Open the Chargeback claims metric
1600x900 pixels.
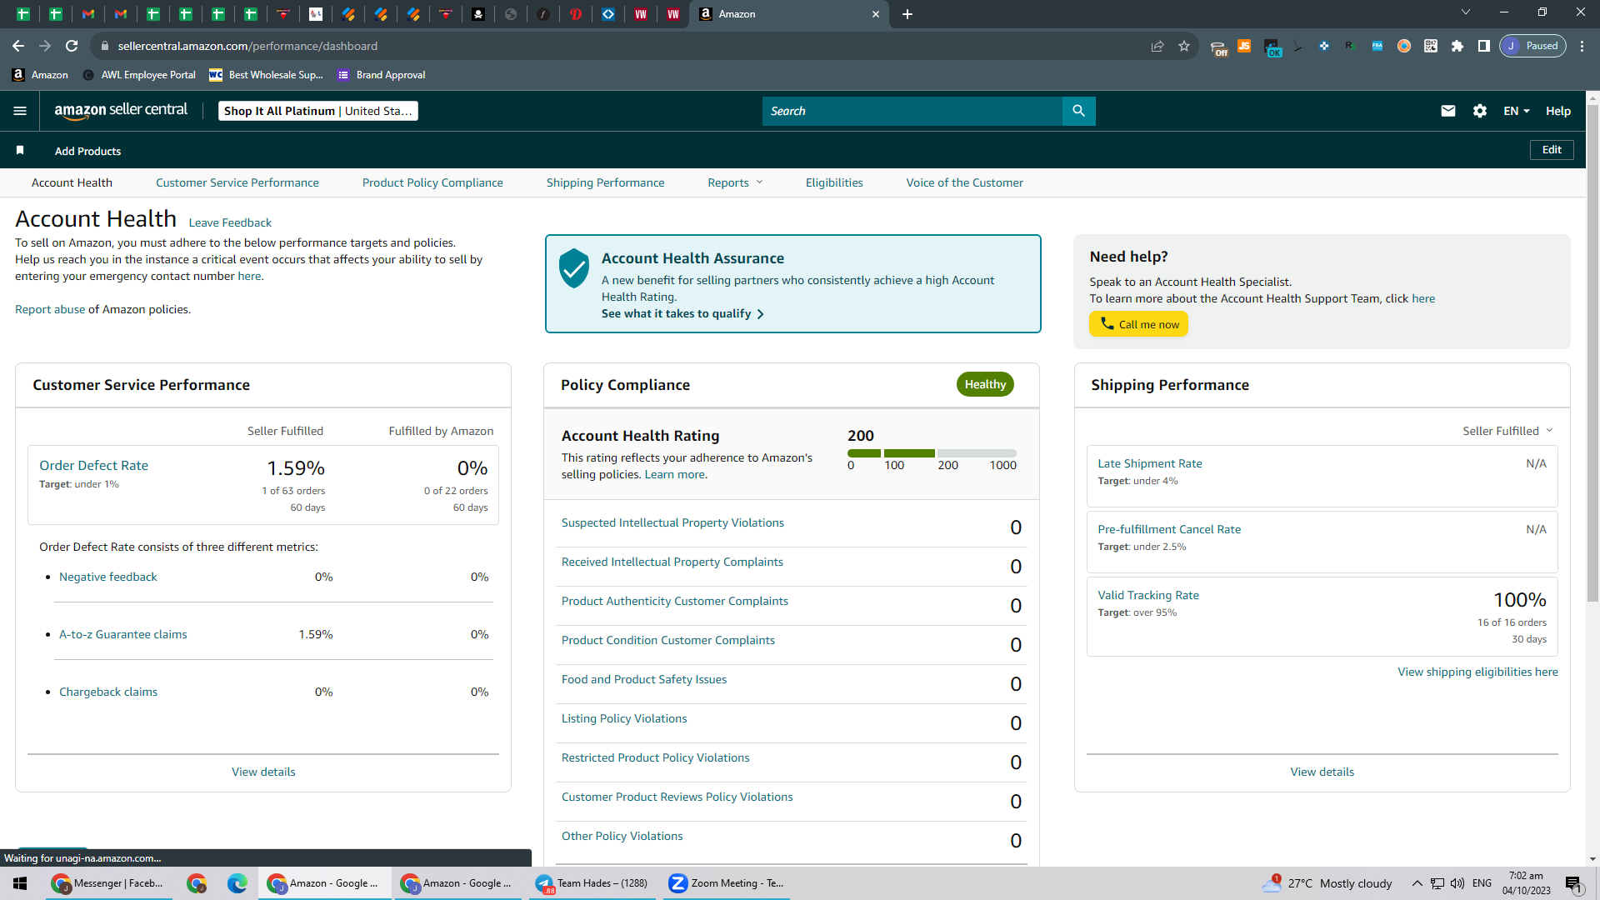[x=108, y=692]
